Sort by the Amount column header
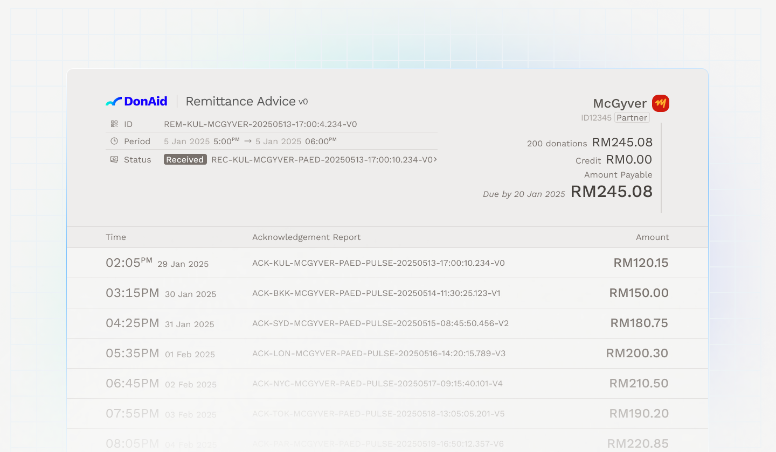This screenshot has width=776, height=452. pos(652,237)
